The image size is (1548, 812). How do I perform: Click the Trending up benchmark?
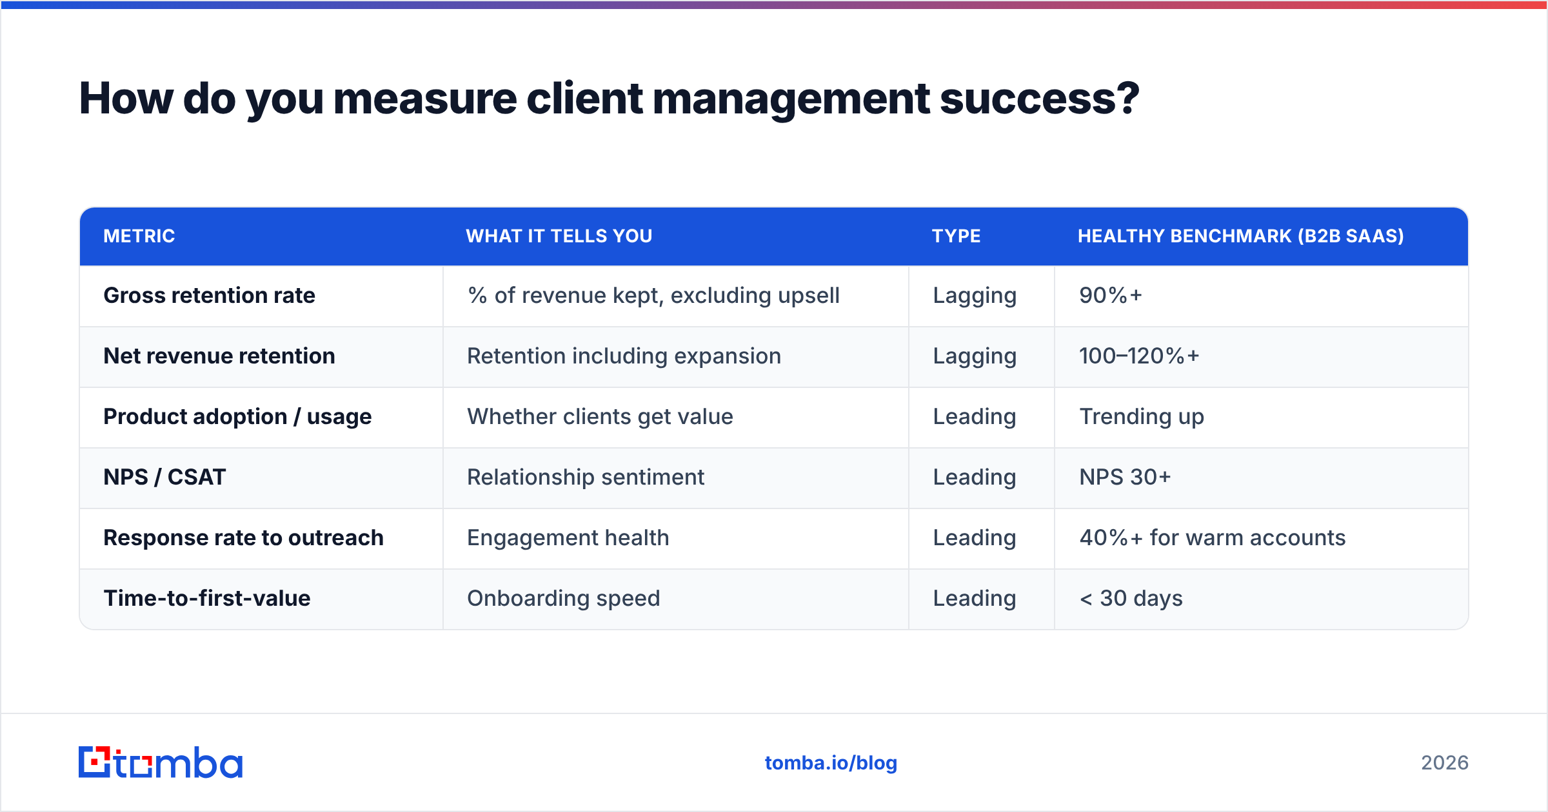(1142, 417)
